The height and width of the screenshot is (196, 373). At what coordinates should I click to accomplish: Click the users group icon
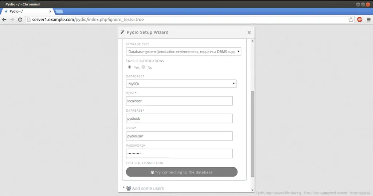click(x=129, y=188)
